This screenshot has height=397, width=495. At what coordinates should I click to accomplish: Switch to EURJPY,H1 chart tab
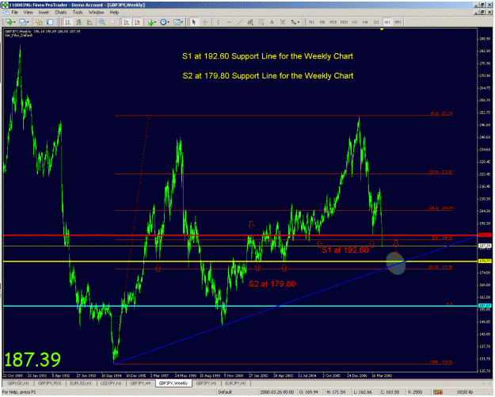[235, 383]
